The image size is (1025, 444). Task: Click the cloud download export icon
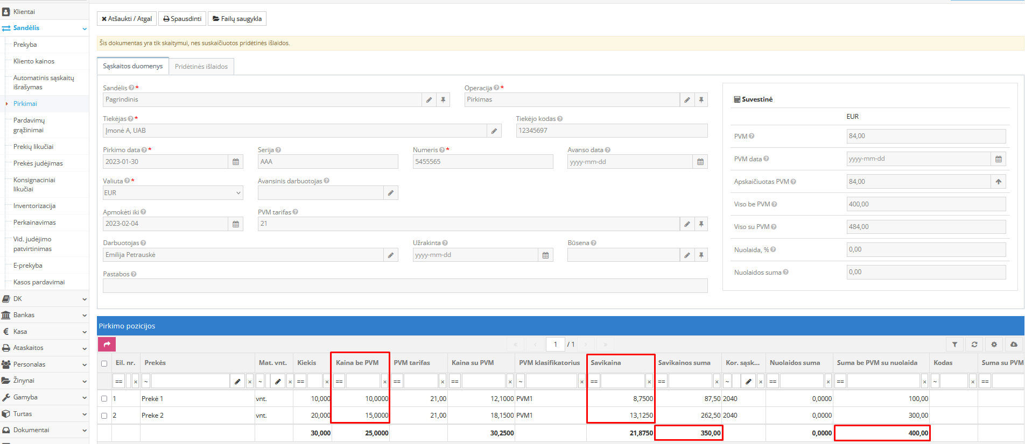1014,345
